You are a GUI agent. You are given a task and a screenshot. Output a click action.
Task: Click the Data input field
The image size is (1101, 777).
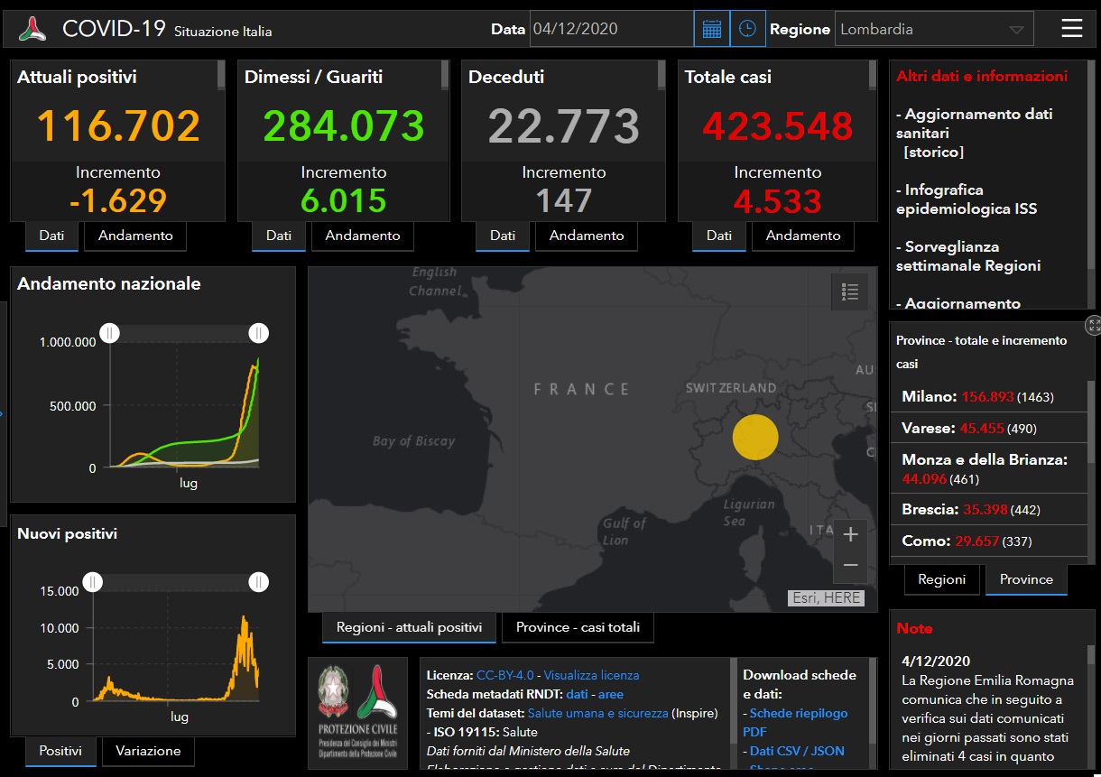610,29
